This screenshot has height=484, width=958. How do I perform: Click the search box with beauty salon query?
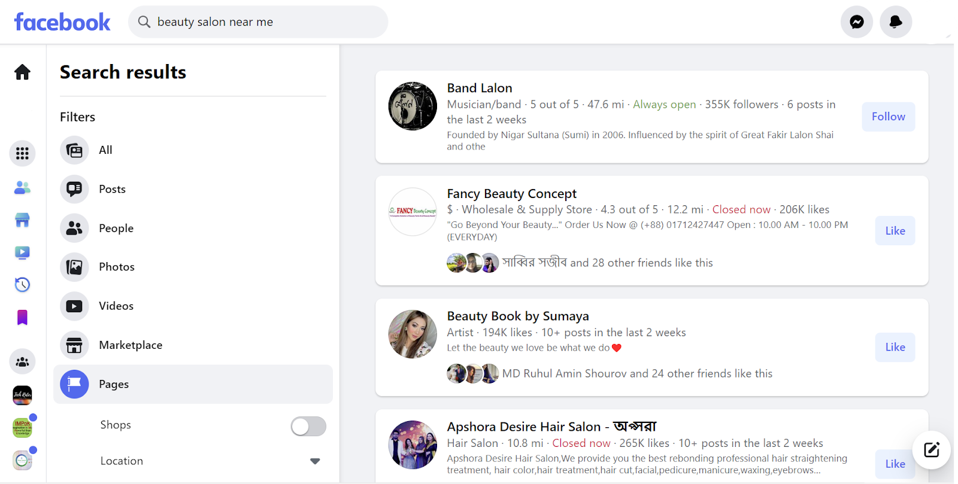point(258,22)
